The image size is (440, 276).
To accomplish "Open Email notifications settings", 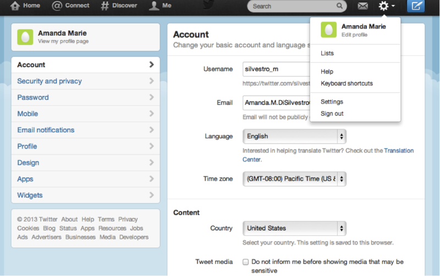I will [x=86, y=130].
